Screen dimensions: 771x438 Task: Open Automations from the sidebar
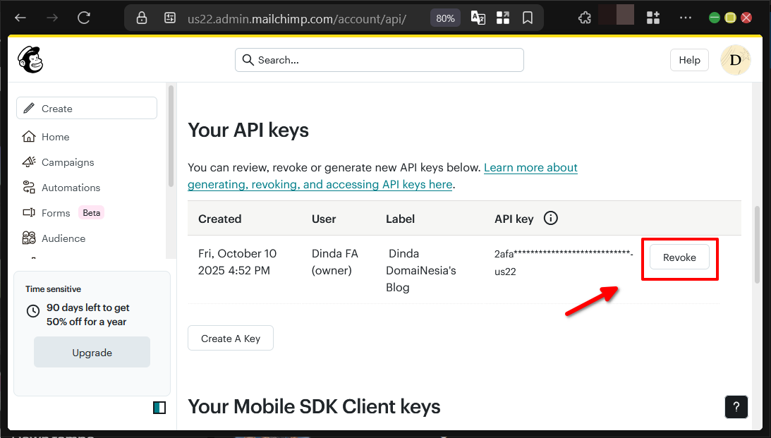pyautogui.click(x=28, y=187)
